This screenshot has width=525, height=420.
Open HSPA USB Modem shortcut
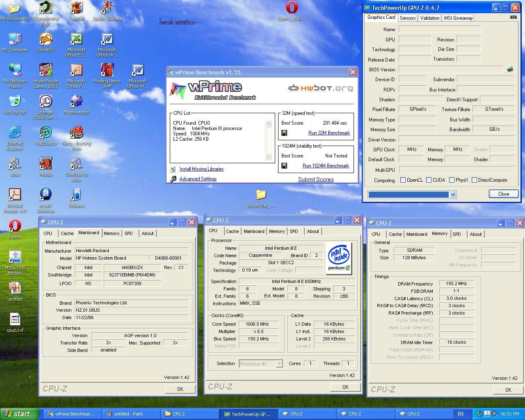15,263
